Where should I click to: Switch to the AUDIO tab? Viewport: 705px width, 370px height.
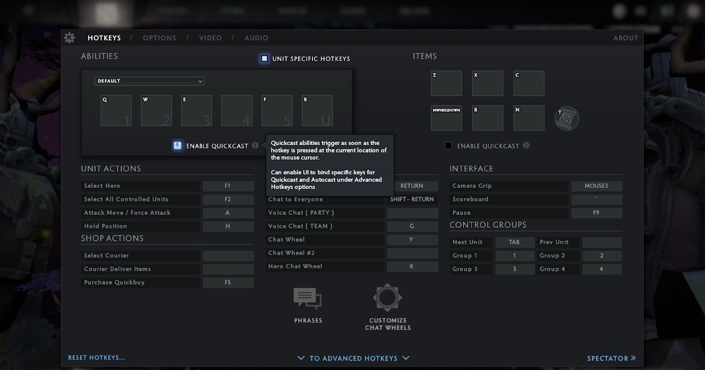(x=256, y=38)
